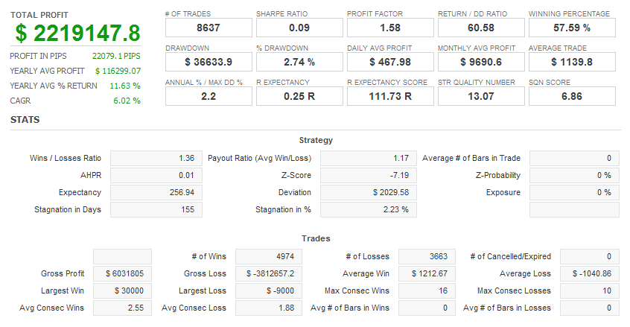The image size is (630, 327).
Task: Click the Gross Profit value field
Action: coord(122,273)
